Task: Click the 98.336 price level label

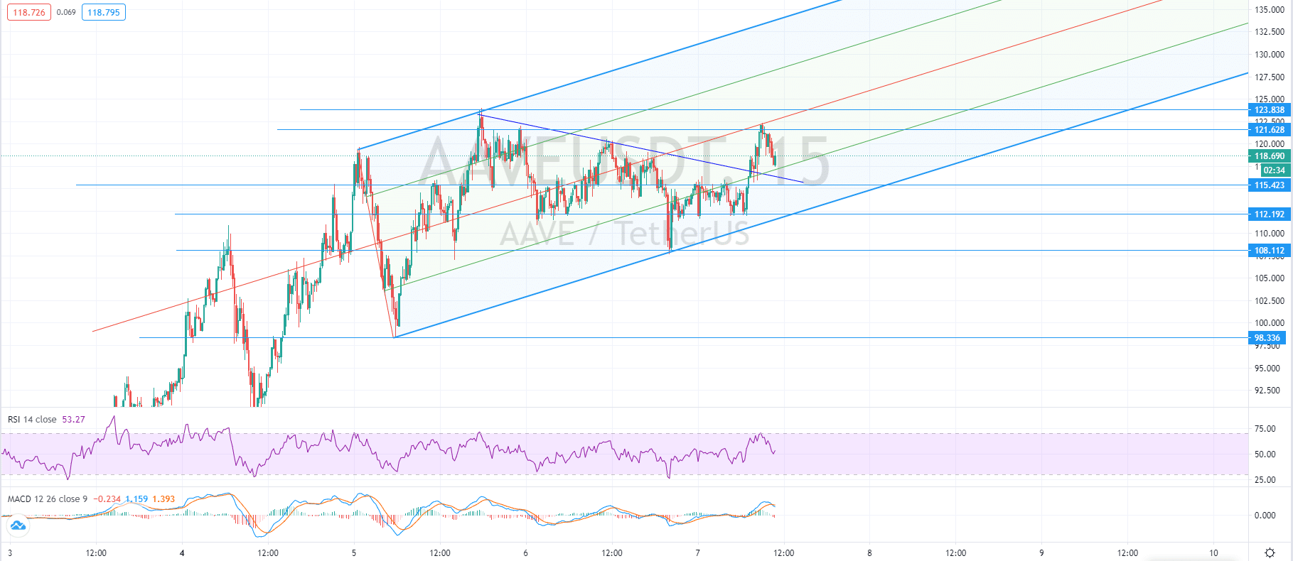Action: 1267,338
